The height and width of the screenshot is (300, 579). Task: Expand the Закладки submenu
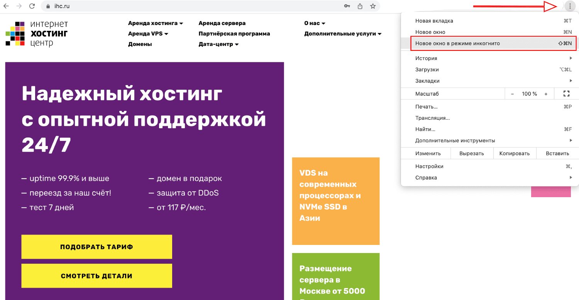(490, 81)
